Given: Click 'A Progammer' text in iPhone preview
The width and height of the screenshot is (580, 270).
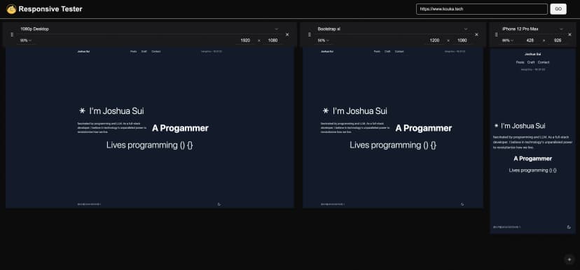Looking at the screenshot, I should click(x=532, y=159).
